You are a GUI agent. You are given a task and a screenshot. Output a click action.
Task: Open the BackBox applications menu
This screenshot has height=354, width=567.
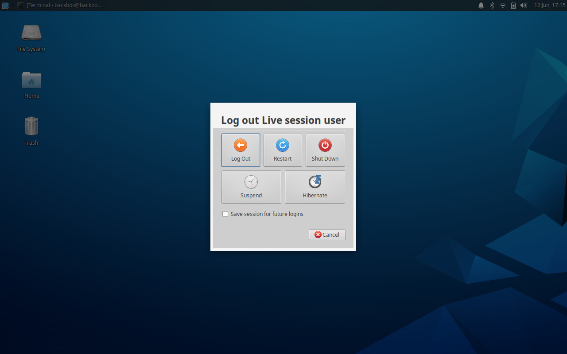5,5
